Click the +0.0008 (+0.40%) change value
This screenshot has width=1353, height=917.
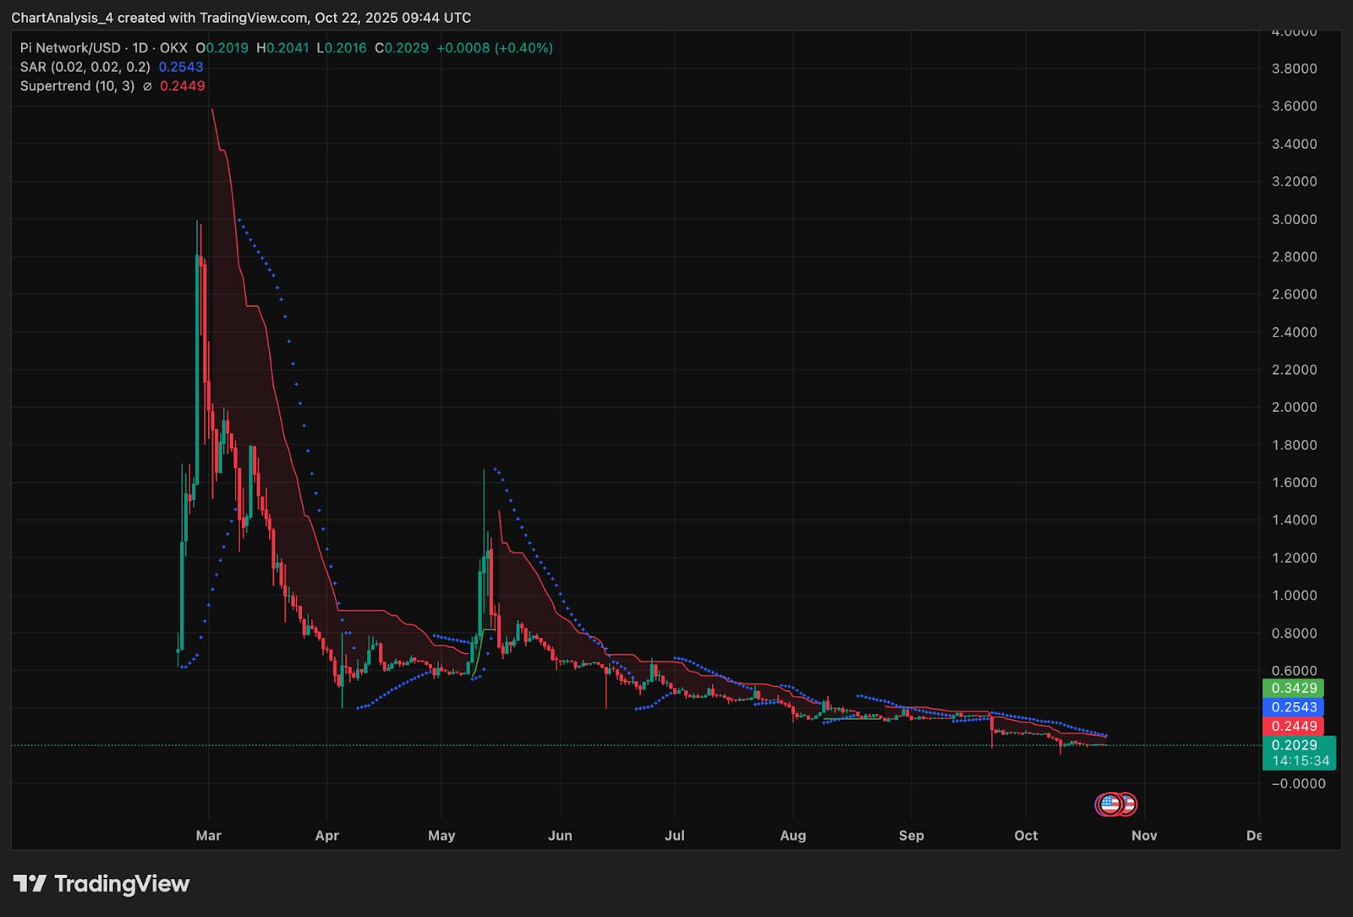495,48
